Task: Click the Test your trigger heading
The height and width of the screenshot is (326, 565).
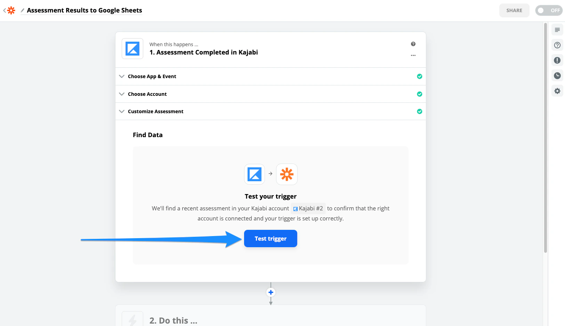Action: coord(271,197)
